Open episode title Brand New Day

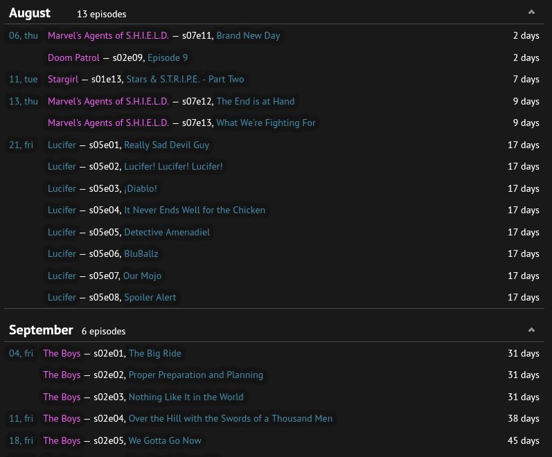click(248, 35)
